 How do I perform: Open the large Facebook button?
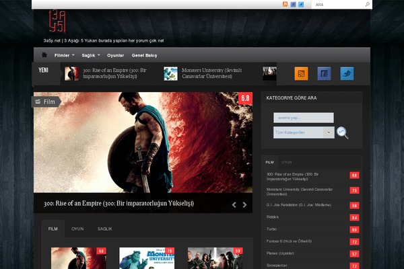324,73
